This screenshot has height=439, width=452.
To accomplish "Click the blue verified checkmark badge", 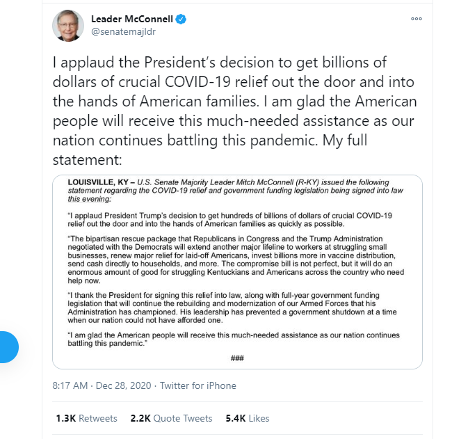I will click(x=181, y=19).
